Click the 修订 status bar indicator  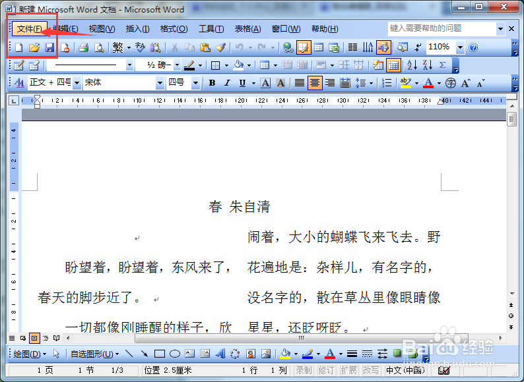pos(326,370)
